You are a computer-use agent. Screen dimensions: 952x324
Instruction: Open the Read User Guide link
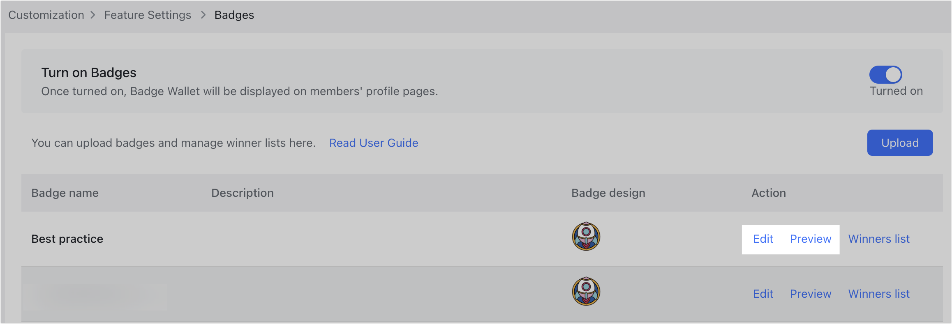374,143
